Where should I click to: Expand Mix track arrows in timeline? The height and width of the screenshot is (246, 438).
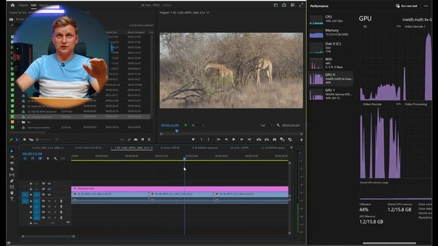(x=68, y=223)
